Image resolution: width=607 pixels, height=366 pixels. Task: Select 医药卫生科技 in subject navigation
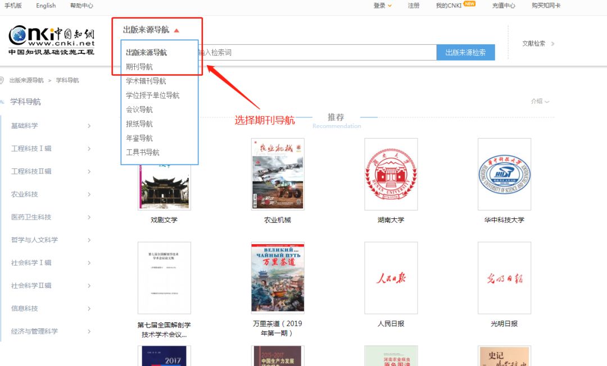click(x=31, y=217)
